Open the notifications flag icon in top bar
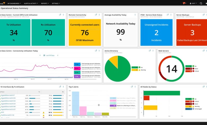207x125 pixels. click(184, 3)
